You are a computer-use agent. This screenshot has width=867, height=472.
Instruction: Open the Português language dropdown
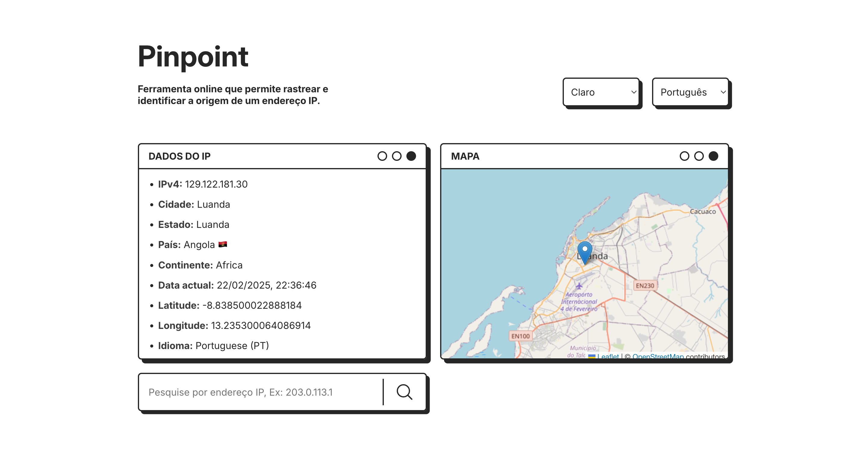click(690, 92)
